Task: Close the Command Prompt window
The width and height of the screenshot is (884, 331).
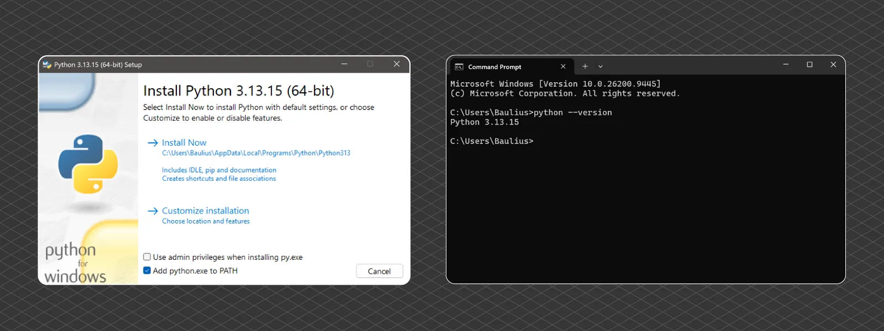Action: [x=833, y=65]
